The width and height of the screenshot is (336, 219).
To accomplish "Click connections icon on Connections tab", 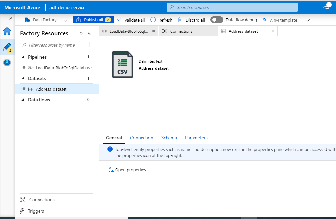I will click(164, 31).
